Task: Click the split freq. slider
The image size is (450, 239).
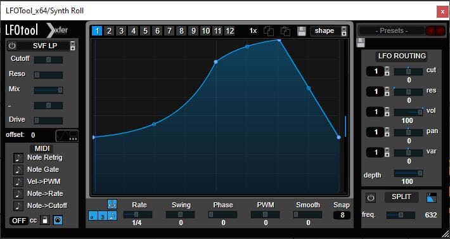Action: coord(401,215)
